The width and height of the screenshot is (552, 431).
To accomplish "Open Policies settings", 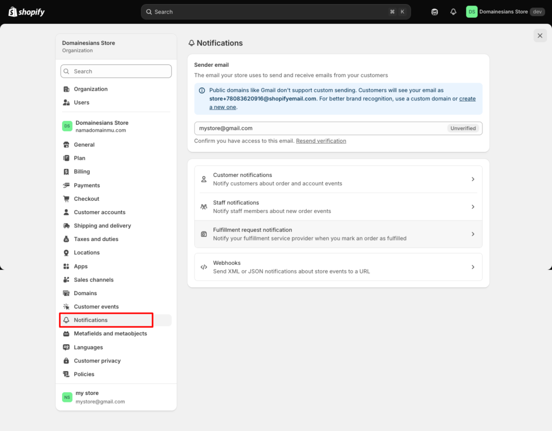I will [x=116, y=374].
